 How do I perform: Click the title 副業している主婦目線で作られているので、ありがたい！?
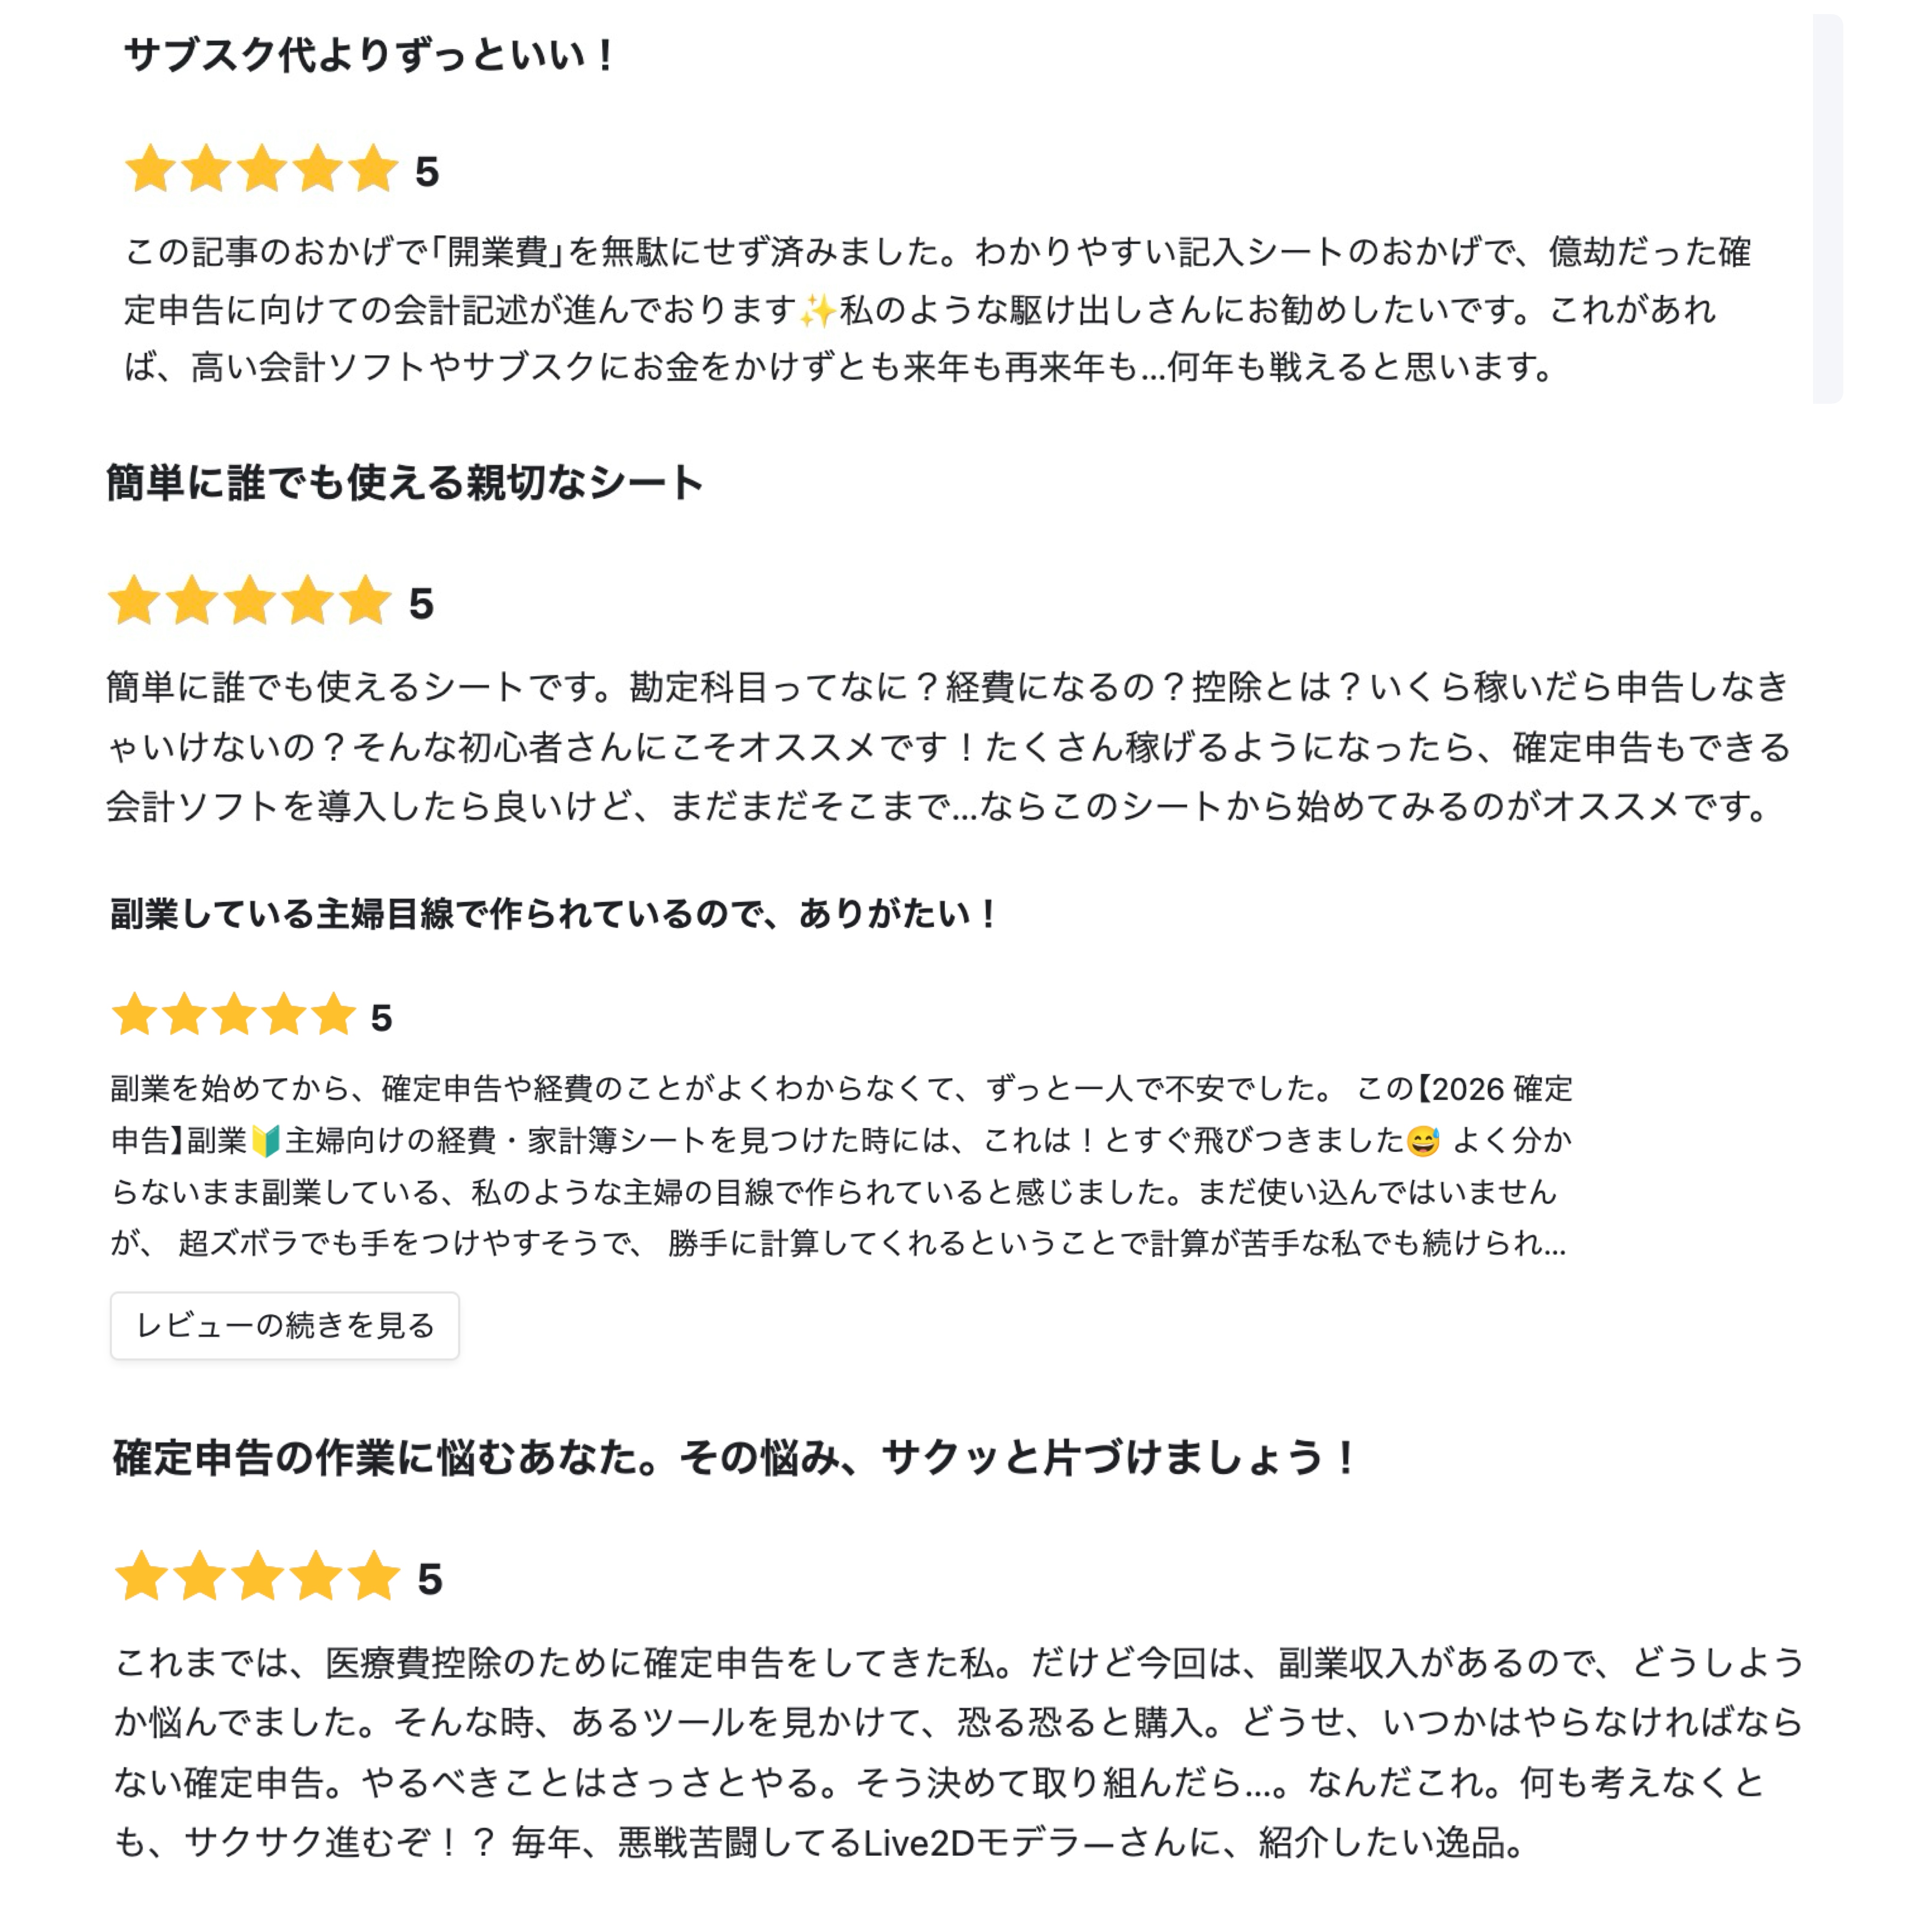point(553,913)
